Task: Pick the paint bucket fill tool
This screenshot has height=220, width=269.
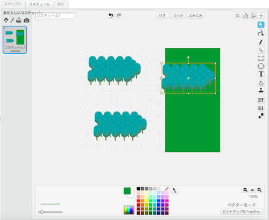Action: (x=261, y=83)
